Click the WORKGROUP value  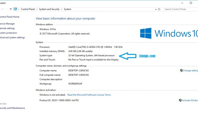[75, 84]
